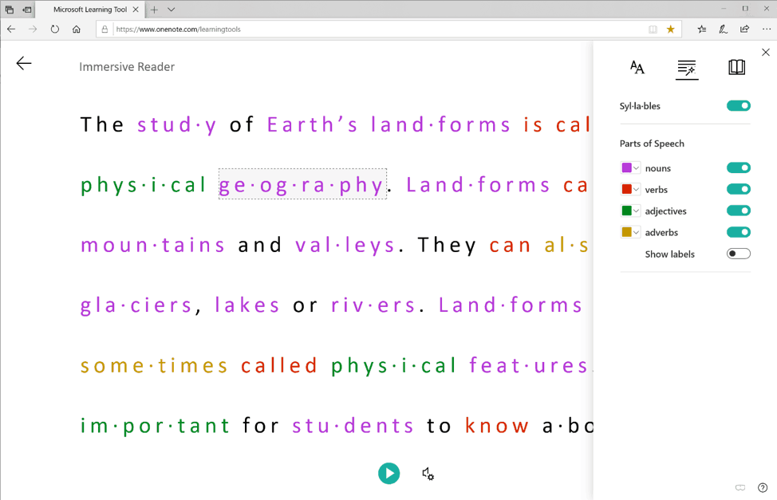Expand the nouns color dropdown arrow
Viewport: 777px width, 500px height.
(x=637, y=168)
